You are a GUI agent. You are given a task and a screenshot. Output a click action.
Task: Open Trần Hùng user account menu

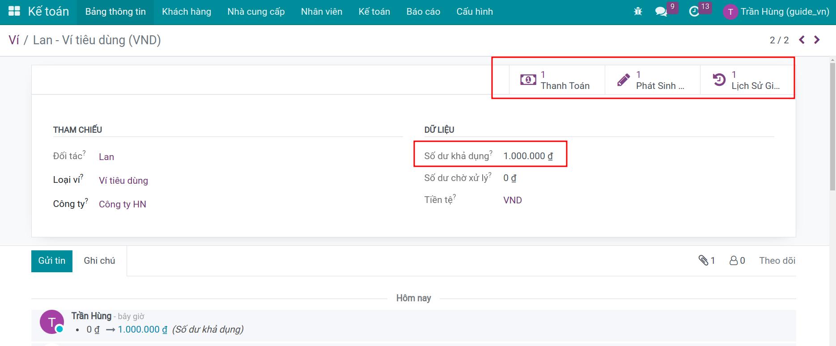coord(776,12)
